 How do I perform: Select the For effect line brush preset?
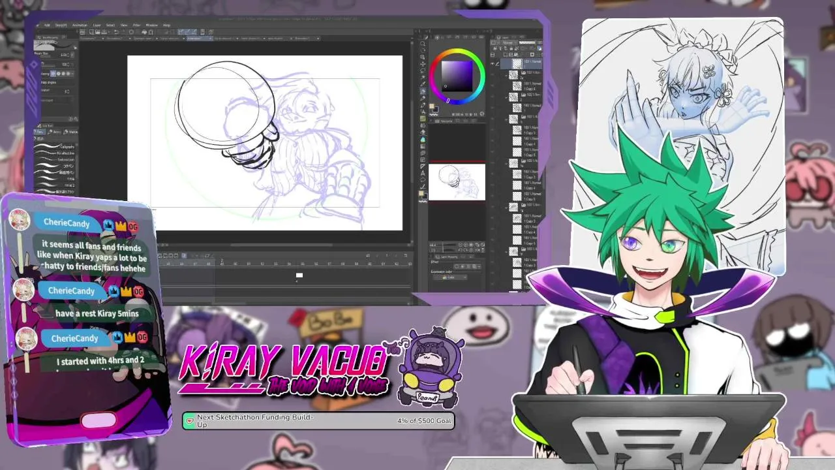tap(55, 153)
